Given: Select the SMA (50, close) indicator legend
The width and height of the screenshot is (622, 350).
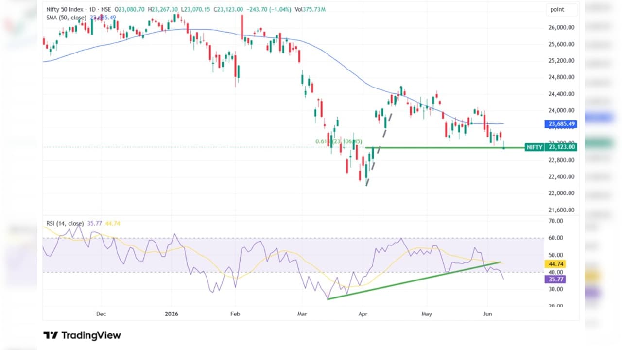Looking at the screenshot, I should [67, 17].
